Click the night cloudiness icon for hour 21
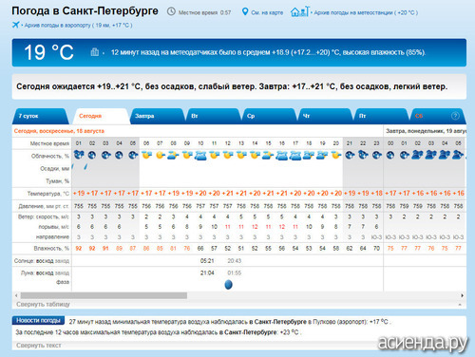475x357 pixels. (350, 155)
